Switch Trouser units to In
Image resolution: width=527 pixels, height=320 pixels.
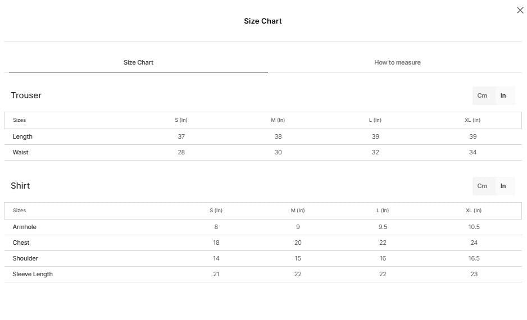click(x=503, y=95)
